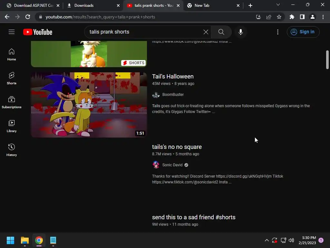
Task: Start voice search with the microphone
Action: (x=241, y=32)
